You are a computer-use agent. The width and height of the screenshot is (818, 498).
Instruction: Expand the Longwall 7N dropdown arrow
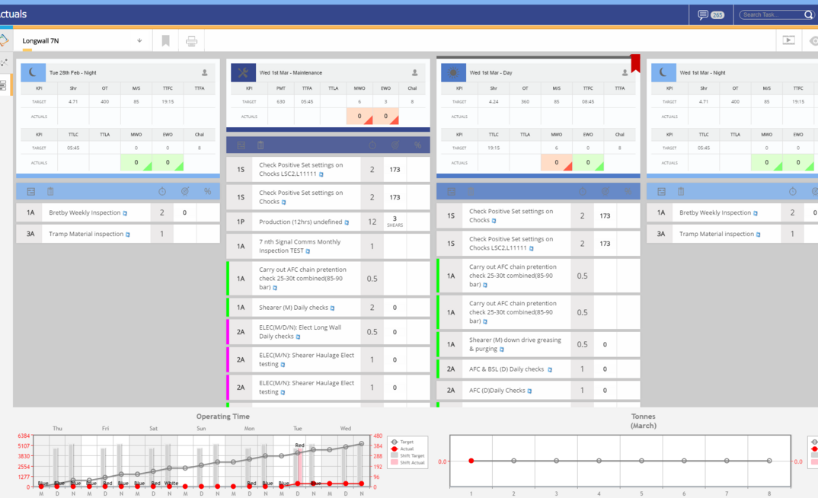[139, 41]
